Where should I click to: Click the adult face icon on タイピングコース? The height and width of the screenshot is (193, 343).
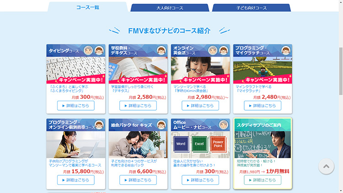click(x=88, y=51)
